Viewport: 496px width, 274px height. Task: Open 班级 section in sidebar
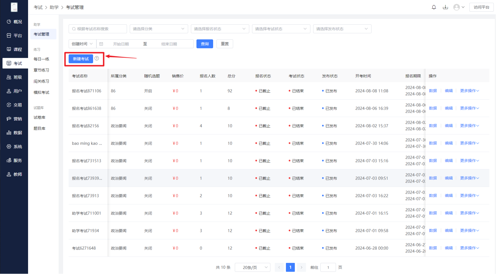(14, 77)
